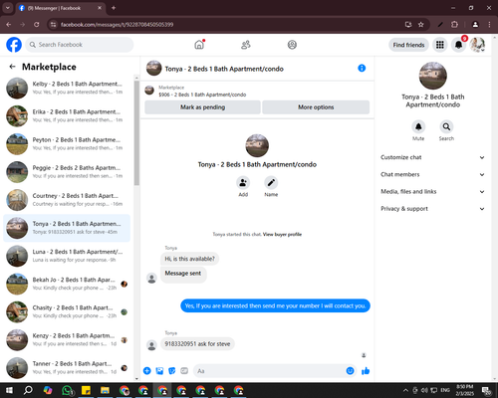Open the menu grid icon

[x=440, y=45]
